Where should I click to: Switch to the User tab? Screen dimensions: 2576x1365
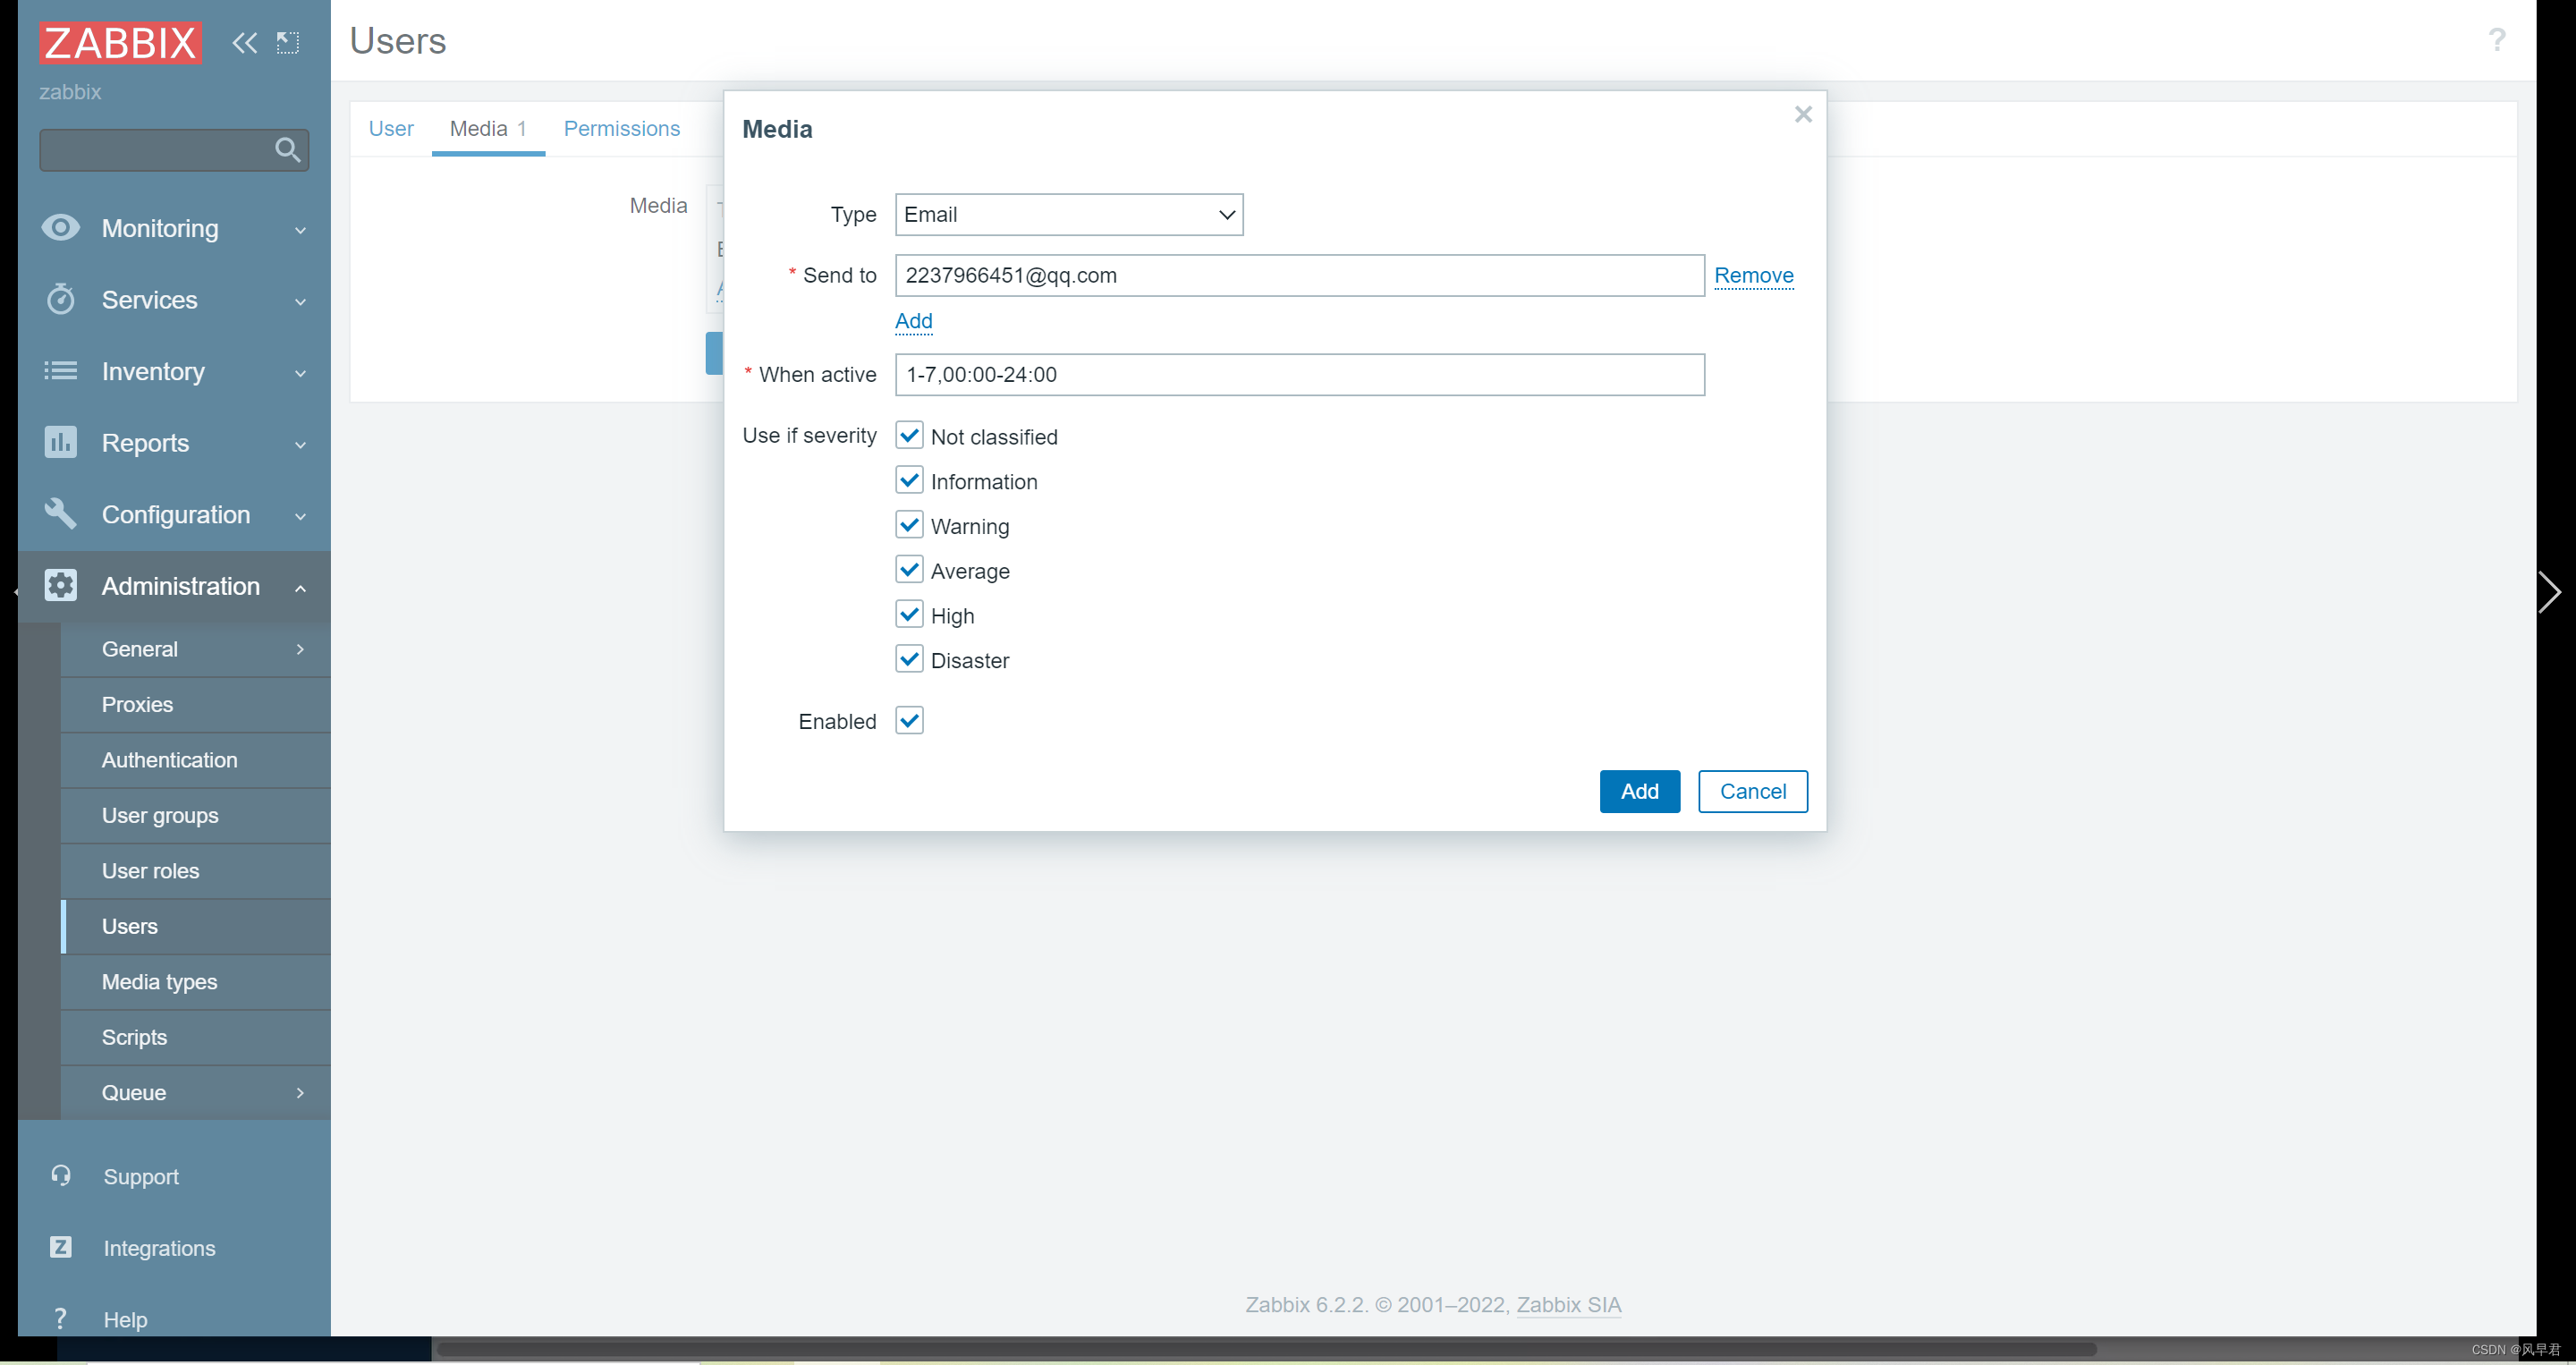[392, 128]
